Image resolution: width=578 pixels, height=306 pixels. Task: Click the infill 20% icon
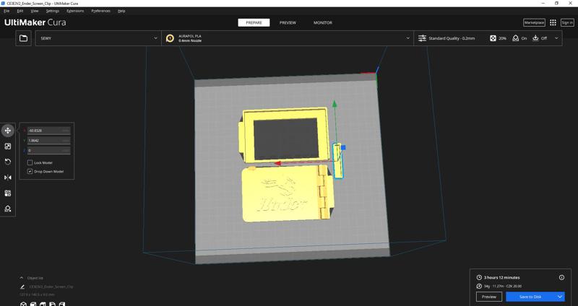point(493,38)
